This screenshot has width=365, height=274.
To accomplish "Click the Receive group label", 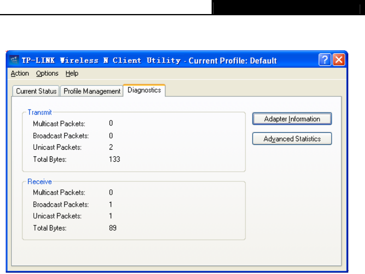I will 40,182.
